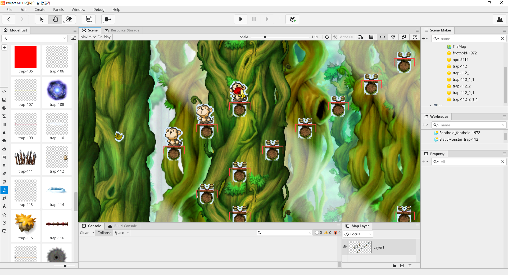Open music note category in sidebar

pos(4,198)
